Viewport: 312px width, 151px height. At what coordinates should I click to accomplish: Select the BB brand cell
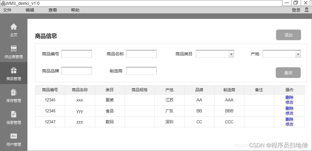[x=199, y=111]
